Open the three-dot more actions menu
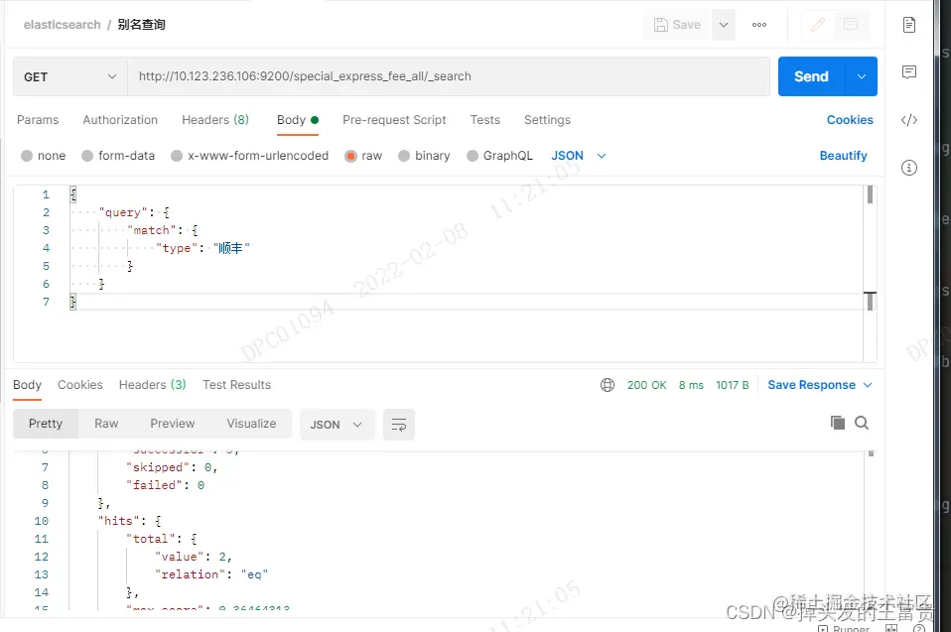The width and height of the screenshot is (951, 632). [x=758, y=25]
